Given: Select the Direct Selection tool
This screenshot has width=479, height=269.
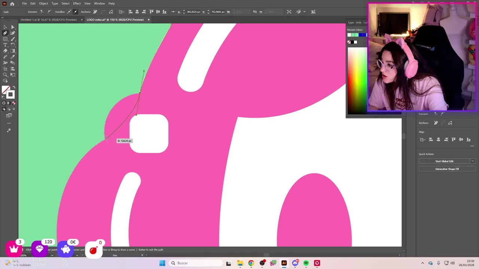Looking at the screenshot, I should [13, 27].
